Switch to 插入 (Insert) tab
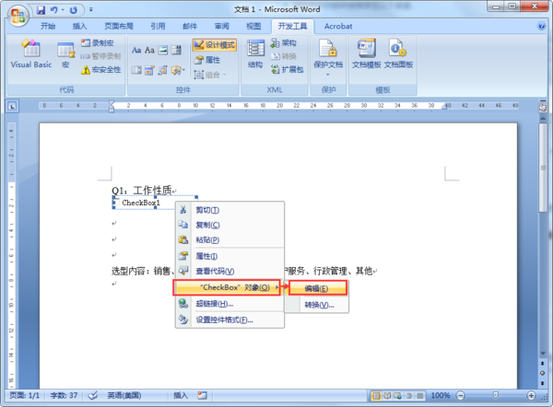553x407 pixels. point(79,26)
